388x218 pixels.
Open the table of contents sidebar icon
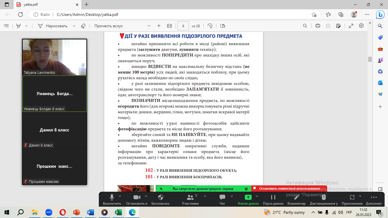[x=6, y=26]
